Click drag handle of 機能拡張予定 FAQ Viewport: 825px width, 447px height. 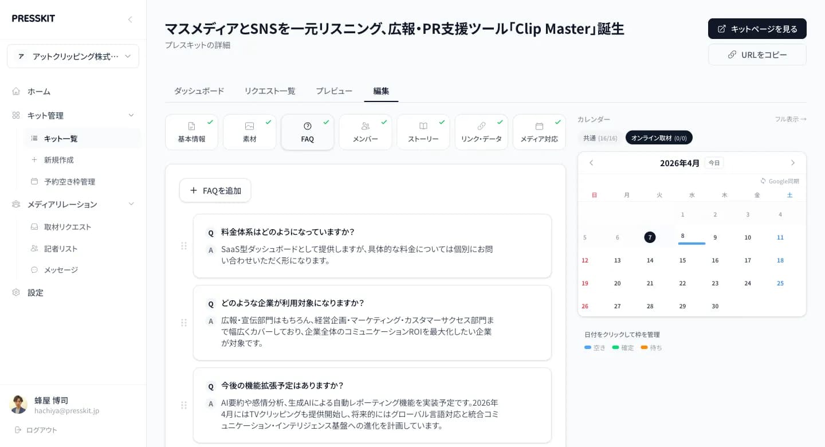pyautogui.click(x=184, y=405)
